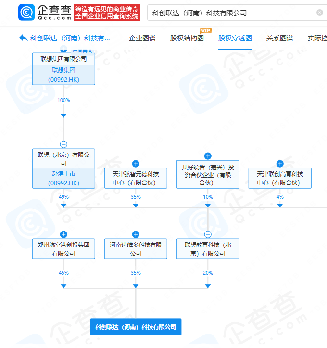Collapse the minus above 联想（北京）有限公司
Image resolution: width=327 pixels, height=348 pixels.
(x=63, y=144)
